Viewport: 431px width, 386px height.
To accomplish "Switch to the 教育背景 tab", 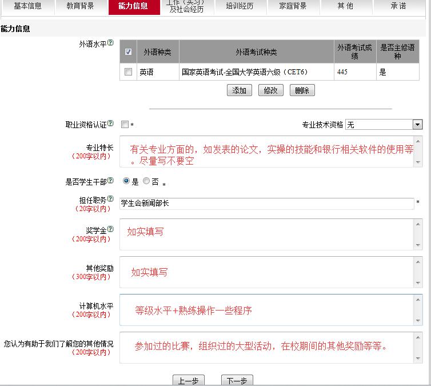I will 80,6.
